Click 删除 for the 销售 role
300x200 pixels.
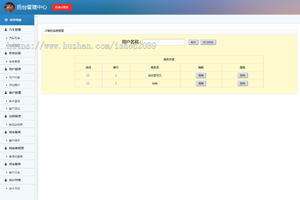tap(243, 83)
